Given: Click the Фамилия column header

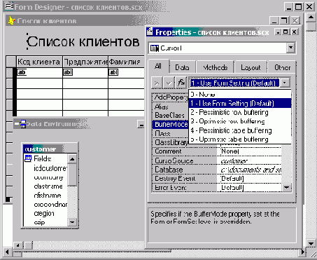Looking at the screenshot, I should point(126,62).
